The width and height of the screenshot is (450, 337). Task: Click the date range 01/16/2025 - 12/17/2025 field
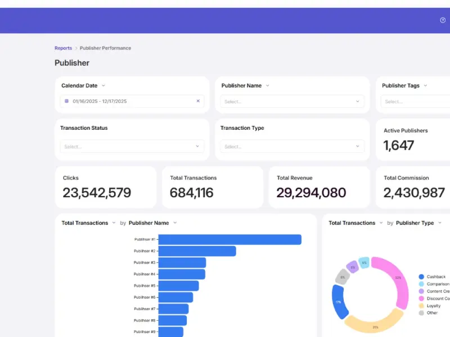132,101
